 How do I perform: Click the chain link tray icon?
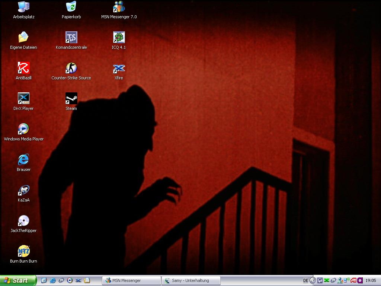tap(333, 280)
